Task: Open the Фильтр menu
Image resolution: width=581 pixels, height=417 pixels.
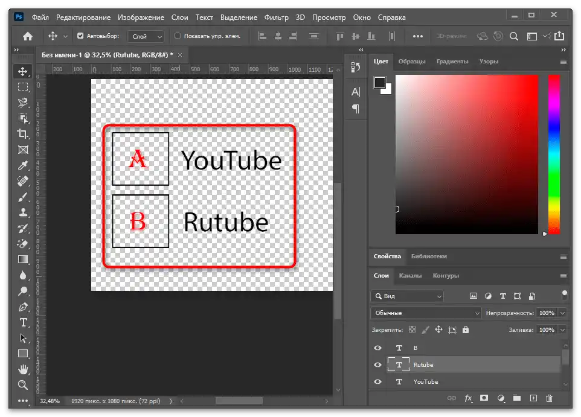Action: pyautogui.click(x=277, y=18)
